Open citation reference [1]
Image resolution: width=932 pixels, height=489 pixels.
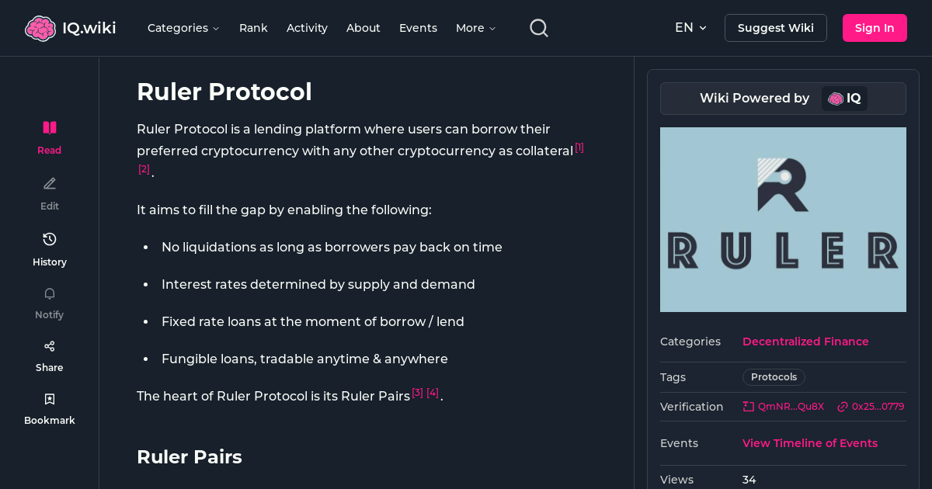pyautogui.click(x=579, y=147)
